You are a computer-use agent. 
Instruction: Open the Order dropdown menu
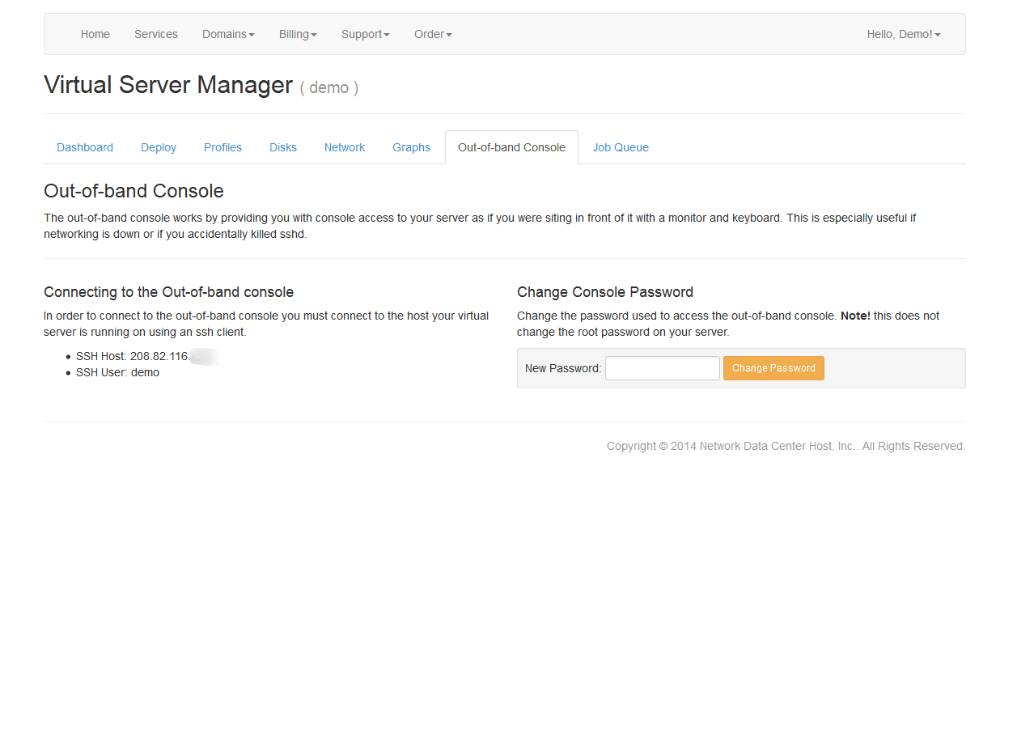pos(433,34)
